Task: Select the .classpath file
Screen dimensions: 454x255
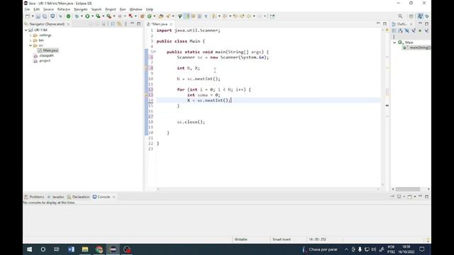Action: (44, 55)
